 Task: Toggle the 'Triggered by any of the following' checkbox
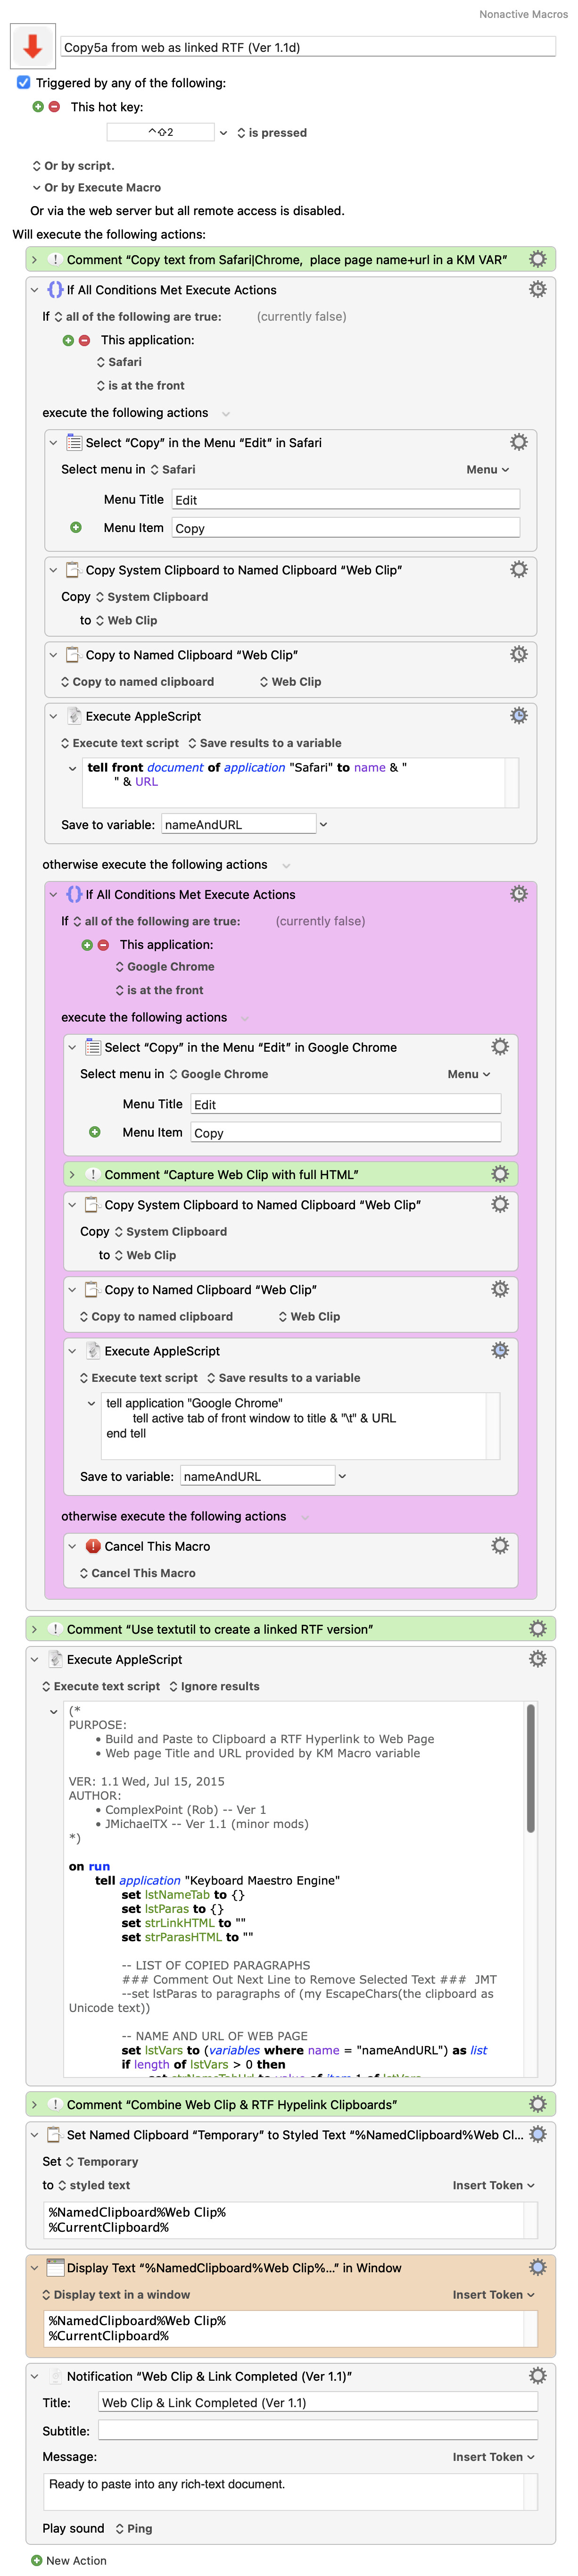[24, 83]
